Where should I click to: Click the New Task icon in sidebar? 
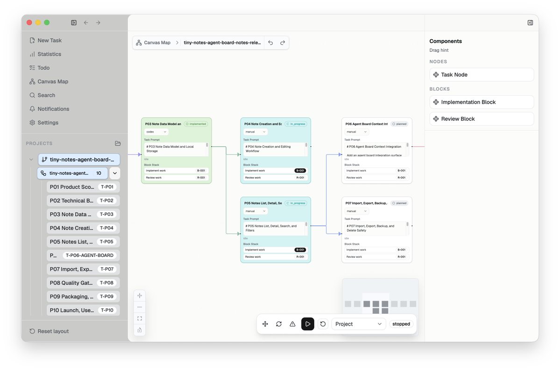point(32,40)
